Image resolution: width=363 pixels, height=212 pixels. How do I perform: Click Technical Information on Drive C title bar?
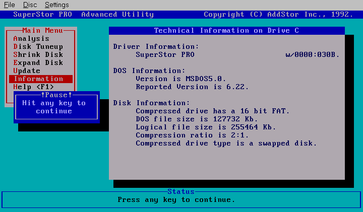(227, 31)
